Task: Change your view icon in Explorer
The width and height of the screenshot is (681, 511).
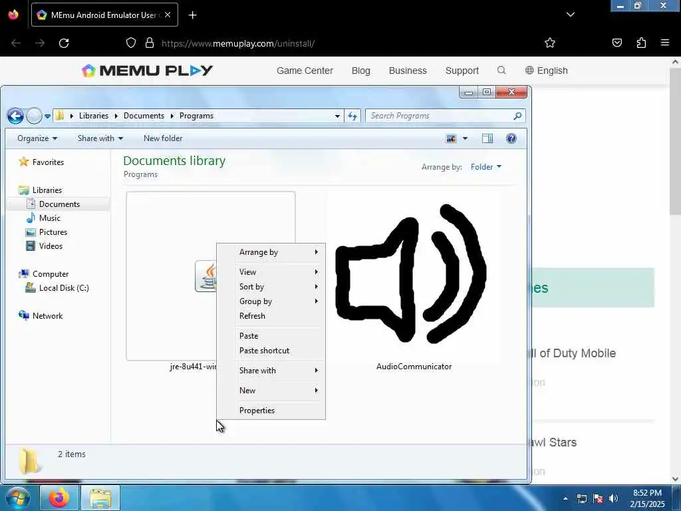Action: [452, 138]
